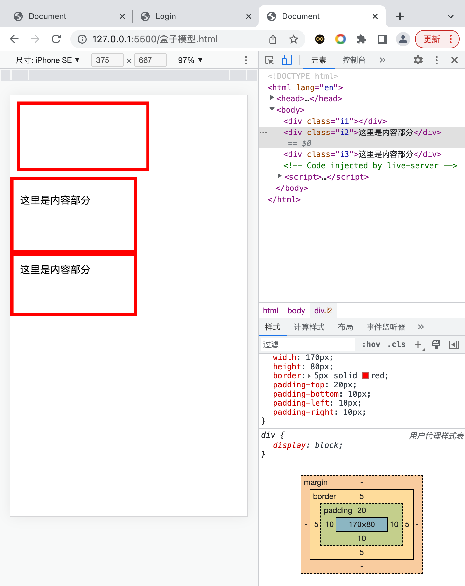This screenshot has width=465, height=586.
Task: Toggle the :hov element state panel
Action: (x=371, y=344)
